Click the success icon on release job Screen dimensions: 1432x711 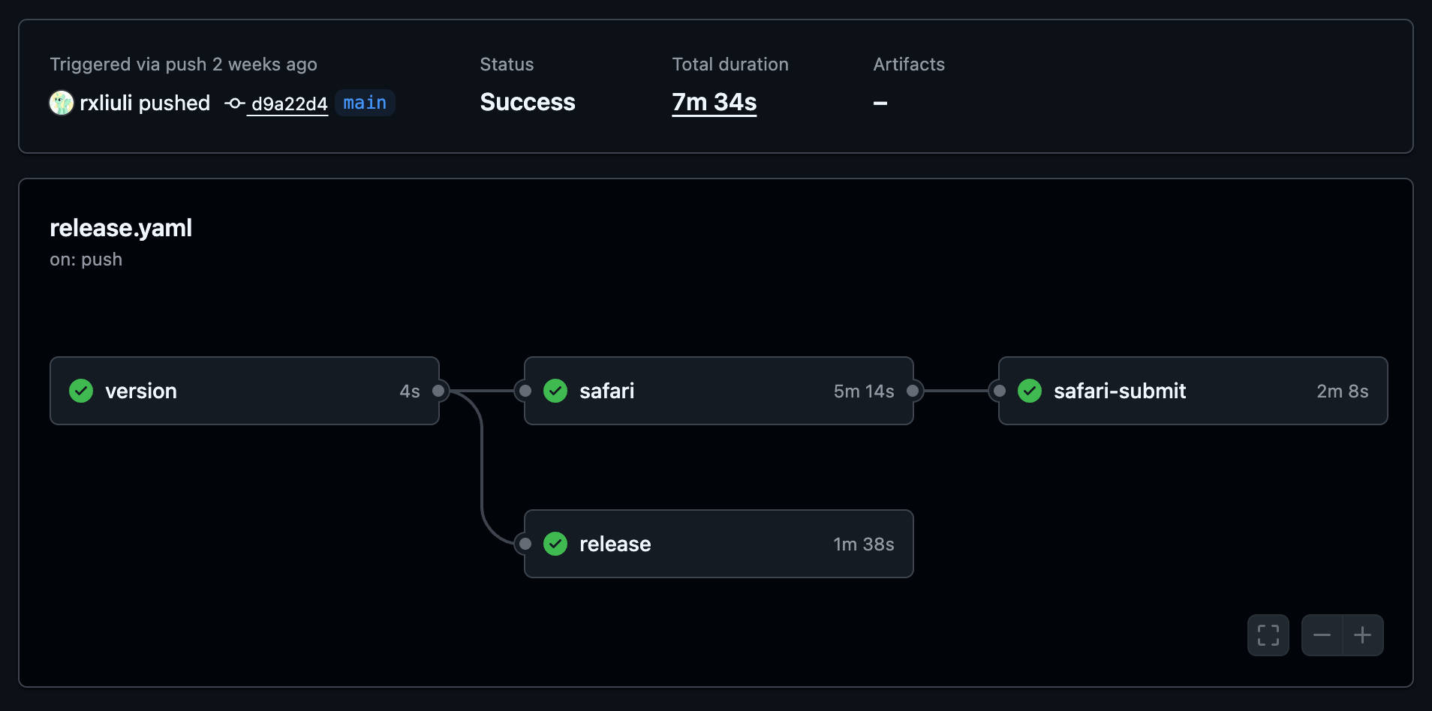(555, 544)
